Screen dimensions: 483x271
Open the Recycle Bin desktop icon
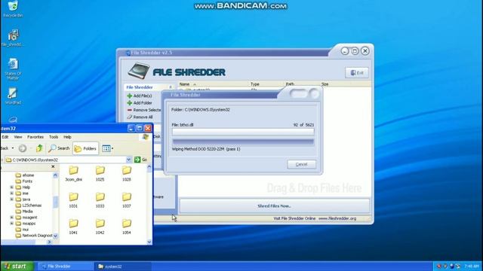(x=13, y=9)
